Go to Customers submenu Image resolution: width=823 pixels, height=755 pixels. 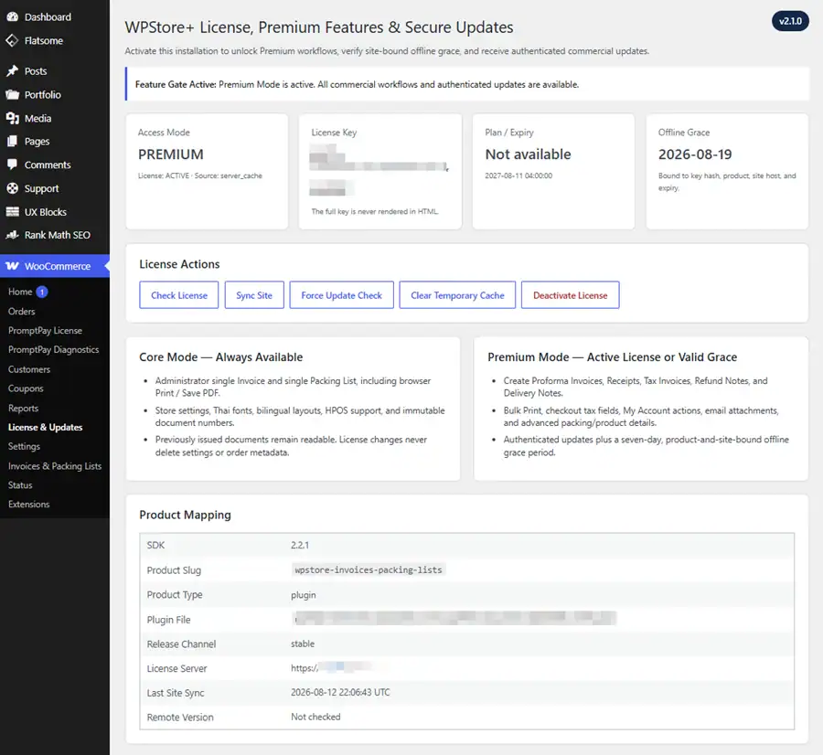coord(29,369)
